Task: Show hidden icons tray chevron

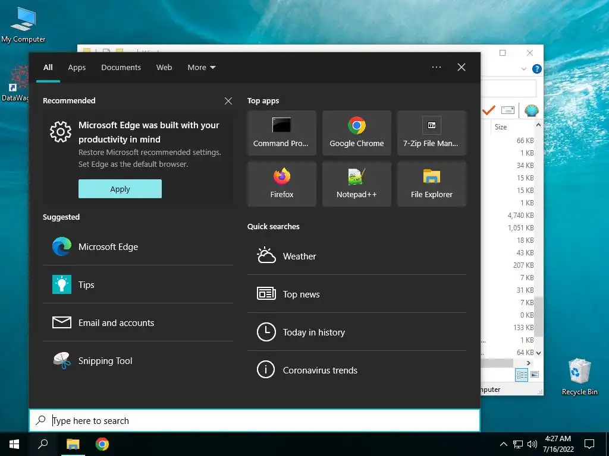Action: pyautogui.click(x=503, y=444)
